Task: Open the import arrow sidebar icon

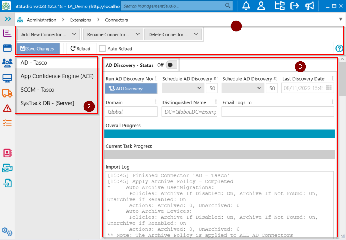Action: tap(7, 183)
